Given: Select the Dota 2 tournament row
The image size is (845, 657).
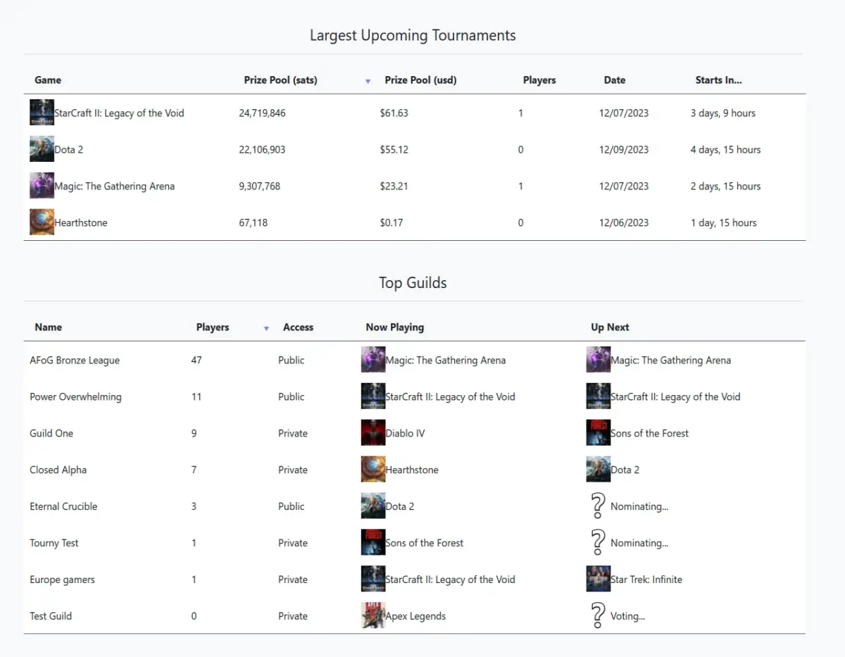Looking at the screenshot, I should pyautogui.click(x=414, y=149).
